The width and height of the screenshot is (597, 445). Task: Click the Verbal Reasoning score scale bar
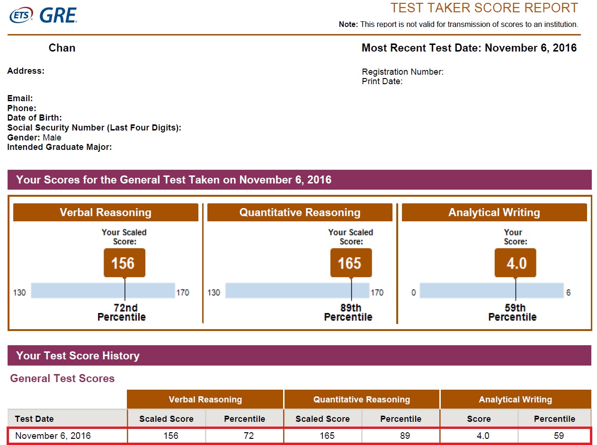point(103,290)
